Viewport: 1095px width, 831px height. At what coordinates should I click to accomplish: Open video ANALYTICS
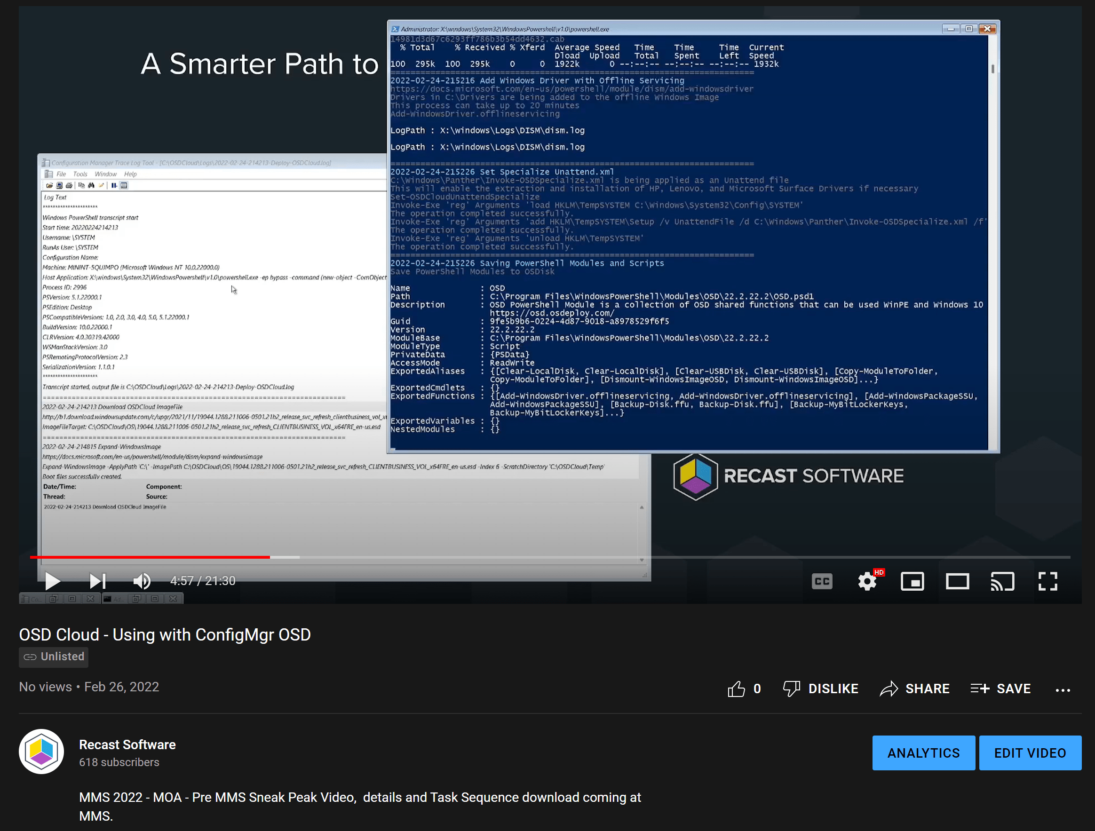[923, 753]
